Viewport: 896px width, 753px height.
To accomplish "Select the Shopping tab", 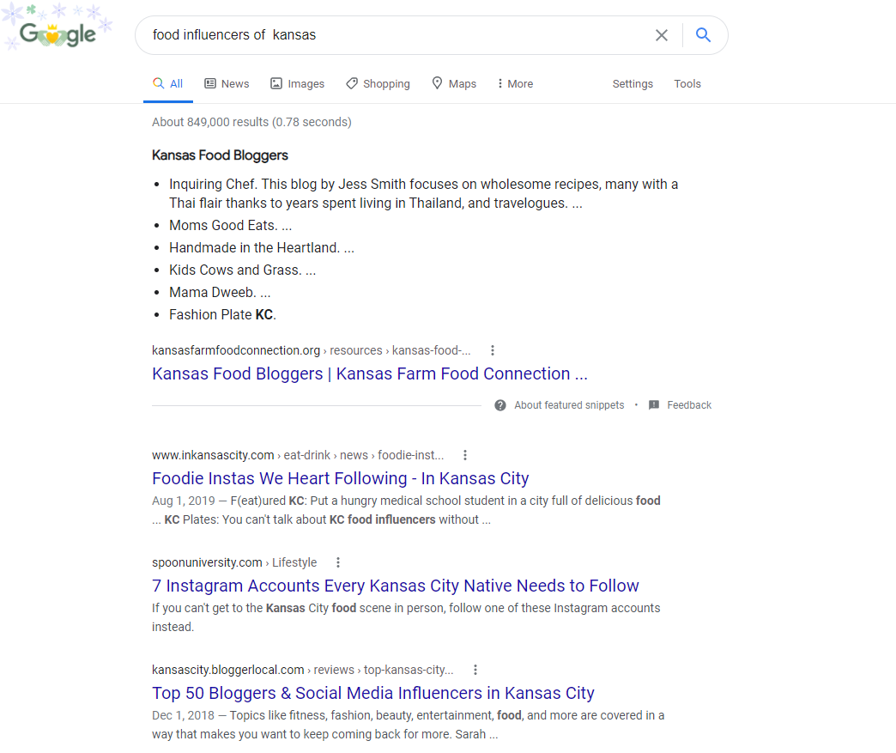I will 378,84.
